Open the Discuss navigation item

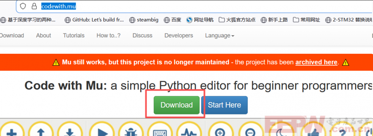(x=142, y=36)
